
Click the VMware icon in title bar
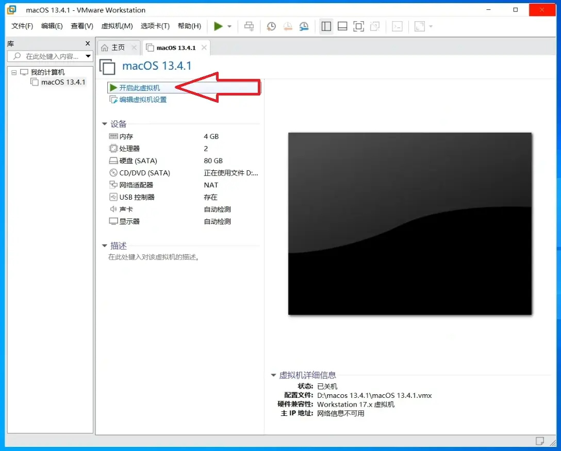pos(12,10)
